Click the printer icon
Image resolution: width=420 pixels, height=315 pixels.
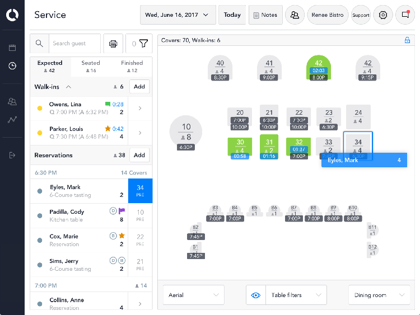point(113,44)
